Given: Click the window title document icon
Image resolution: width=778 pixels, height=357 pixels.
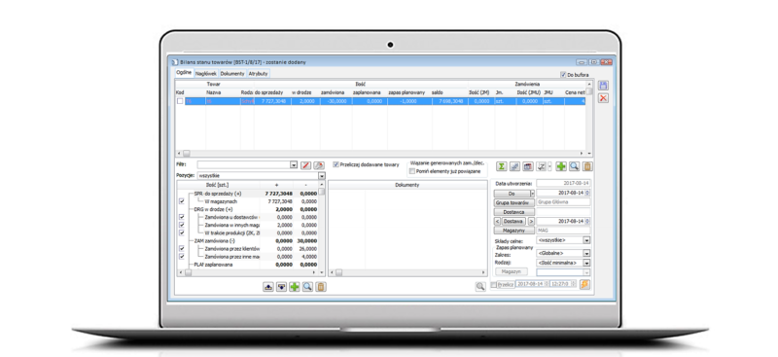Looking at the screenshot, I should pos(174,62).
